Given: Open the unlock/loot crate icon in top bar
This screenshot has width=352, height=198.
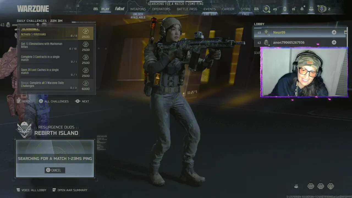Looking at the screenshot, I should (x=294, y=9).
